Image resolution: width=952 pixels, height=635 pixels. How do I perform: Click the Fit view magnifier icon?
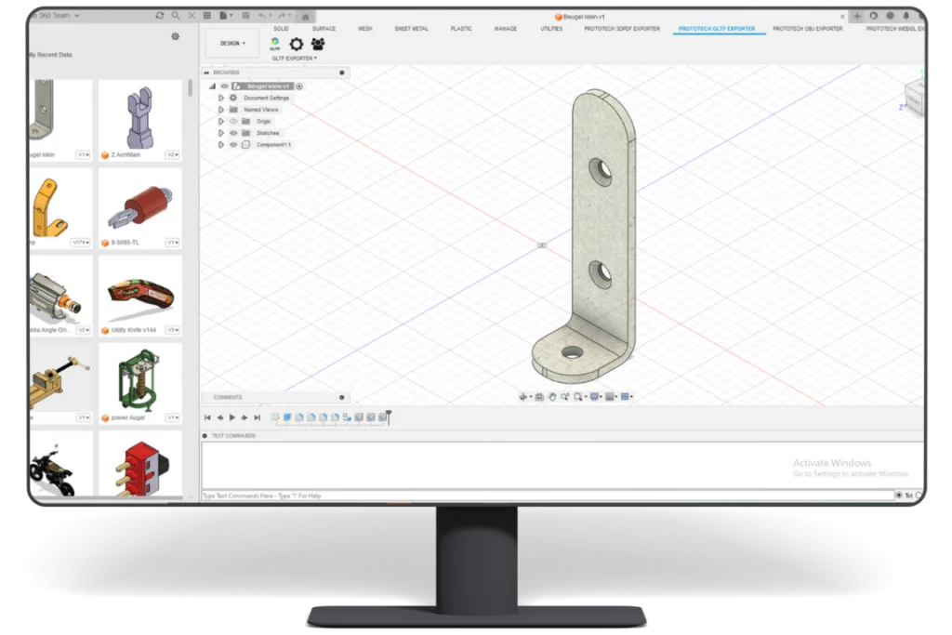(578, 397)
